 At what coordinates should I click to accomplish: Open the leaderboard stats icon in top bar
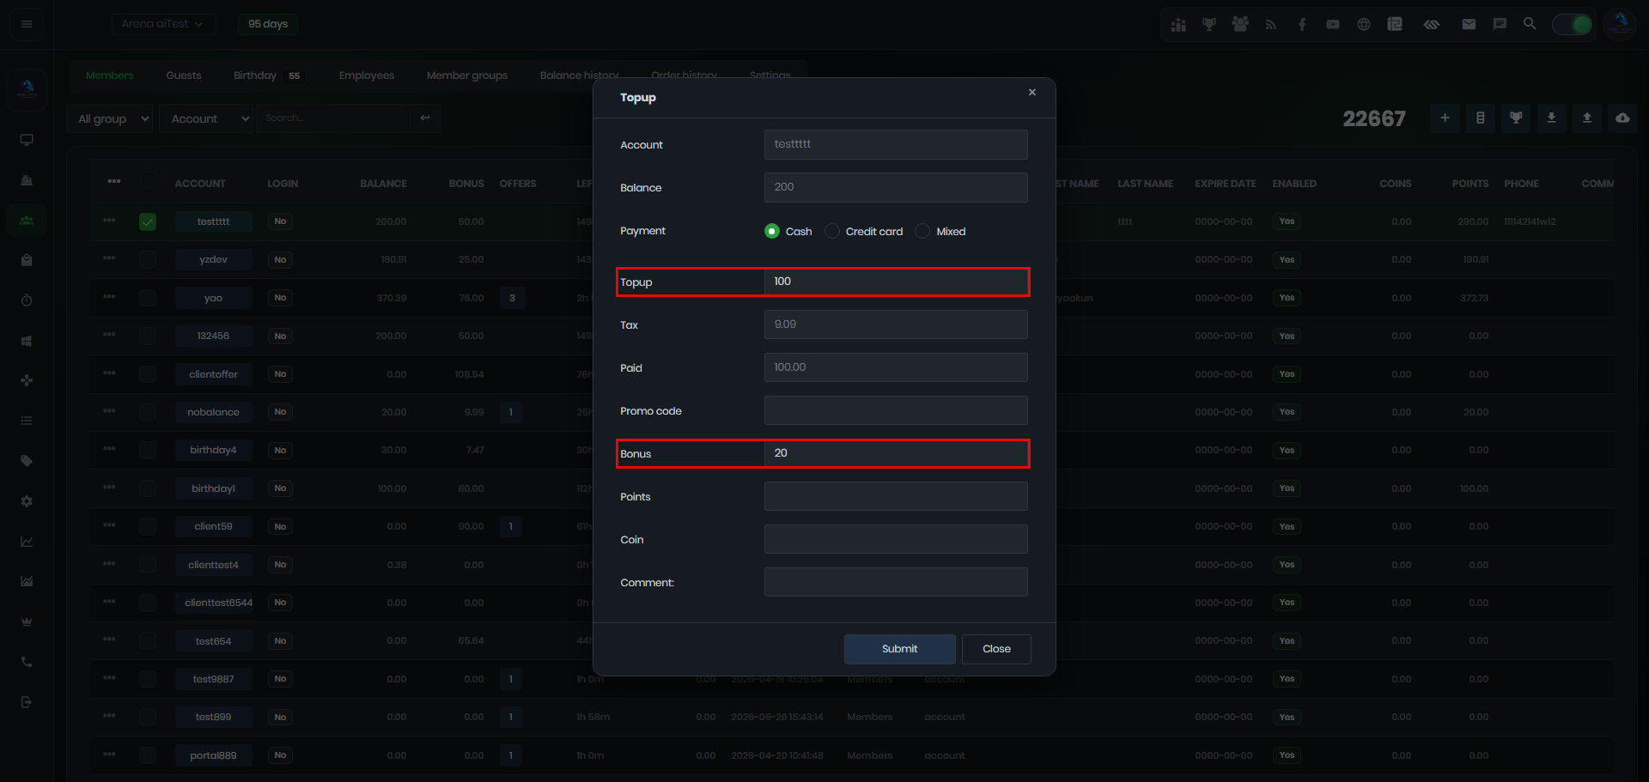(1178, 25)
